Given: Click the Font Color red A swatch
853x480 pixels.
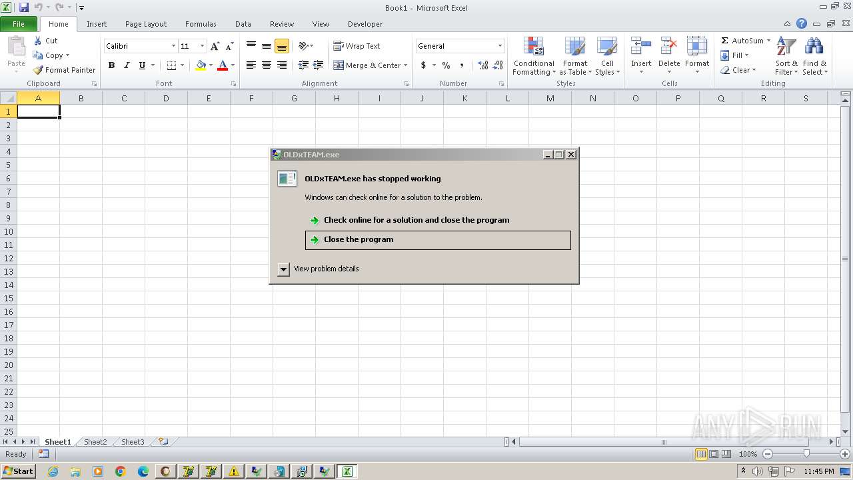Looking at the screenshot, I should point(223,65).
